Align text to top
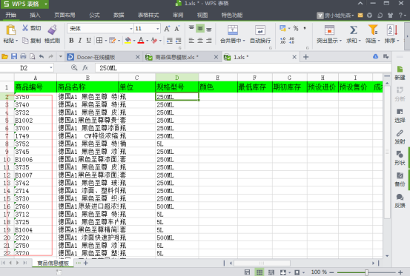The image size is (410, 276). [x=191, y=28]
